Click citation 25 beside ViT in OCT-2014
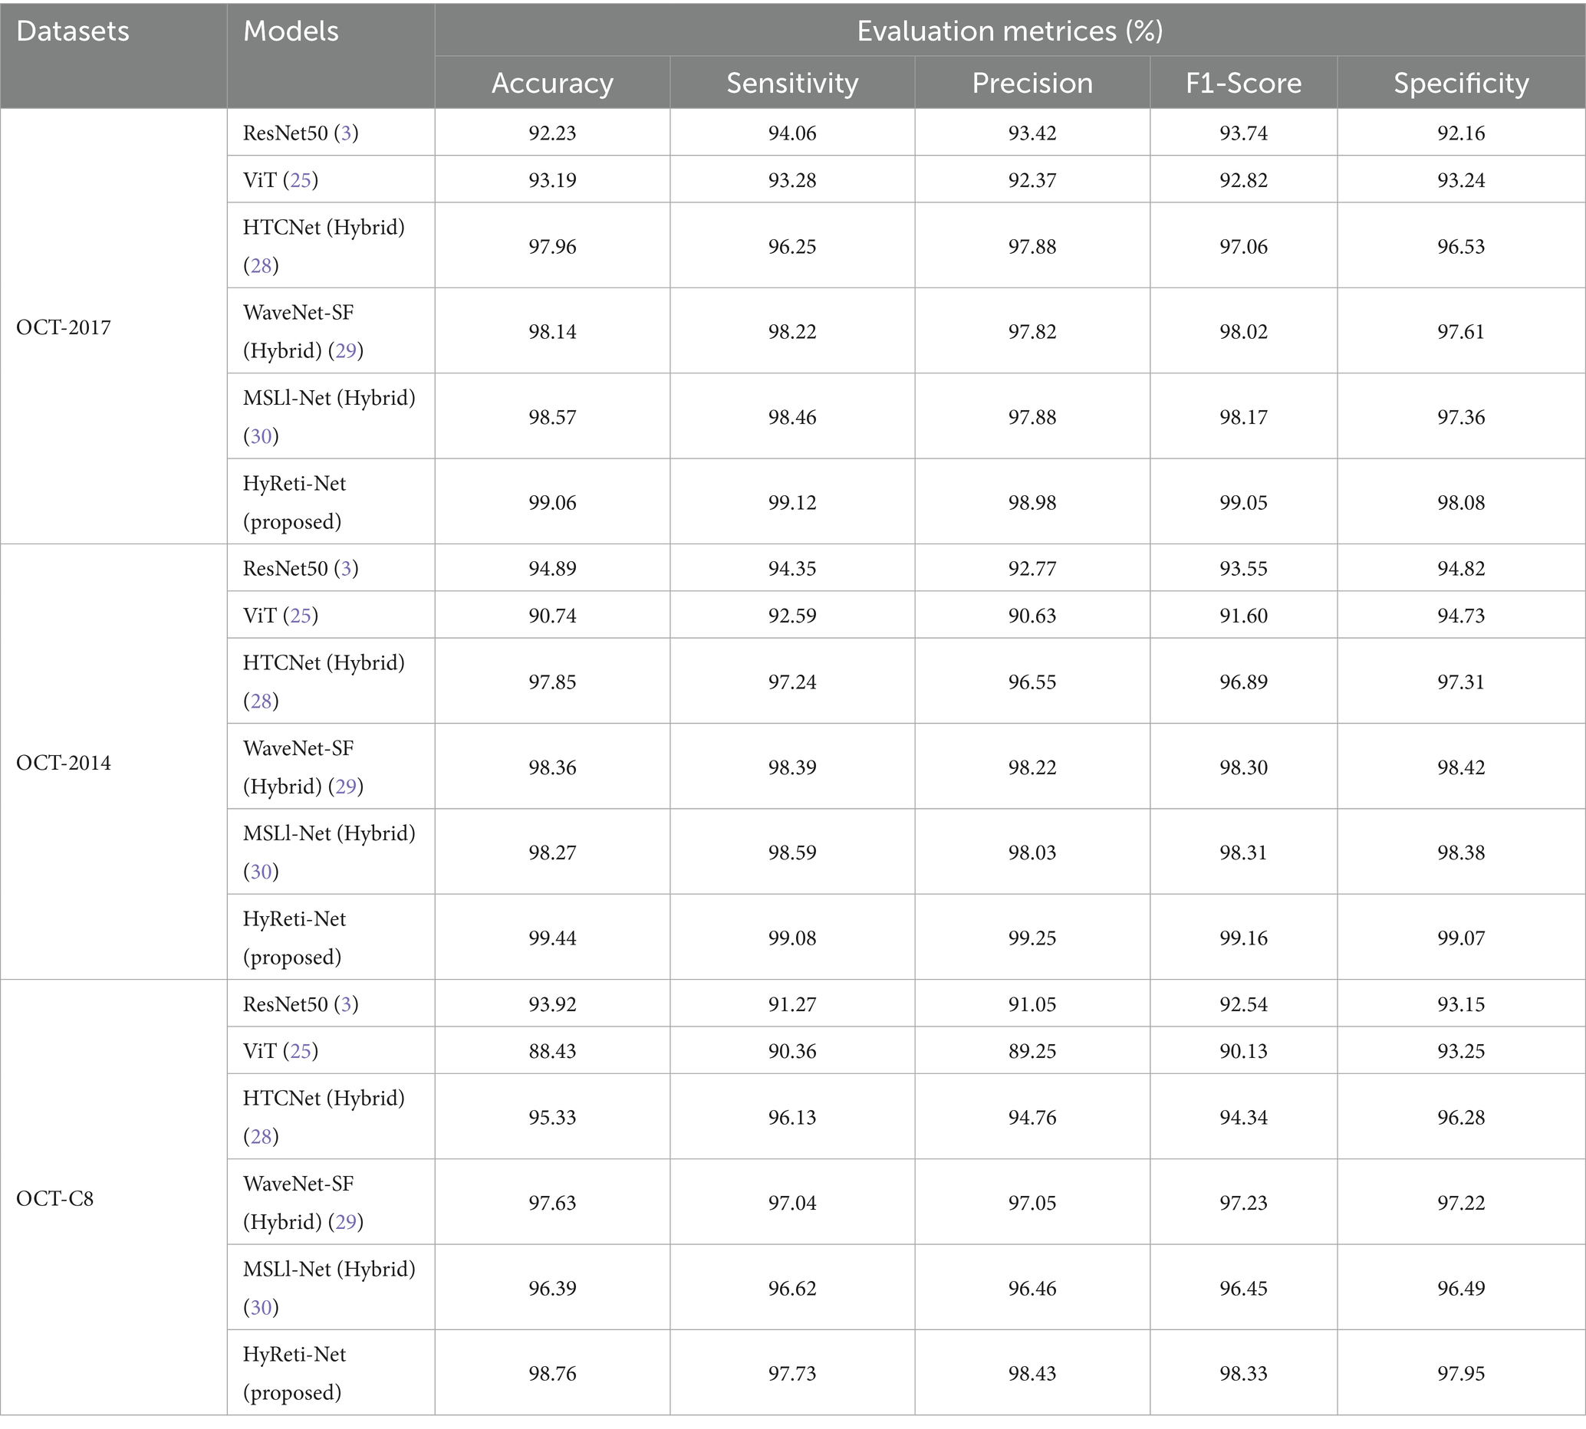Image resolution: width=1586 pixels, height=1429 pixels. pos(301,616)
